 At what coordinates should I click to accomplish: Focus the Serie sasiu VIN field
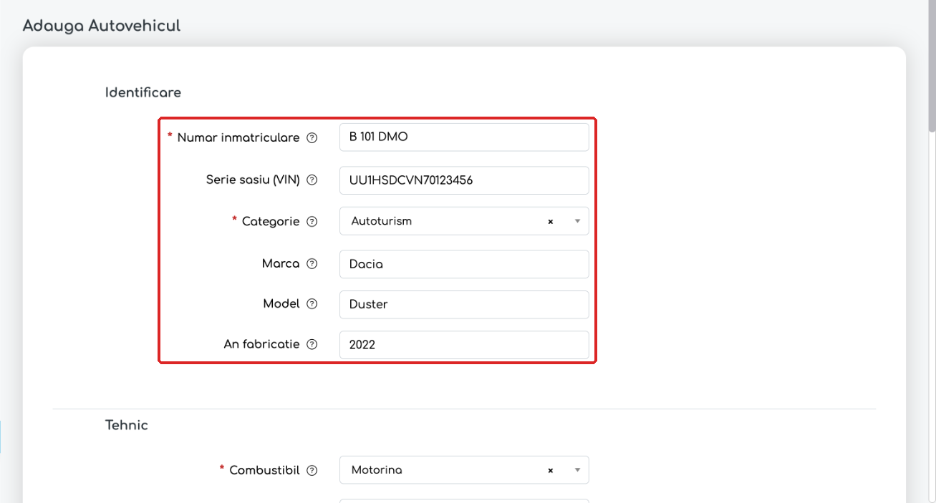464,180
